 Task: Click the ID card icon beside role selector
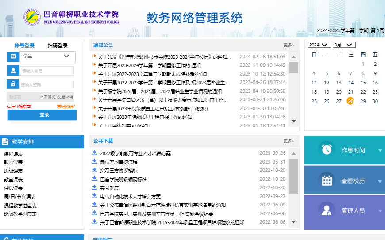[13, 57]
